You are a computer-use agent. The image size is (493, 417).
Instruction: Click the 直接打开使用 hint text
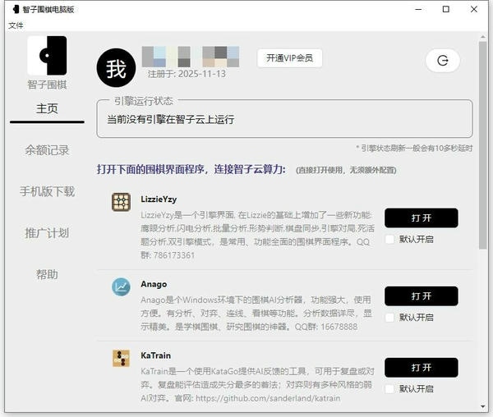pyautogui.click(x=346, y=170)
